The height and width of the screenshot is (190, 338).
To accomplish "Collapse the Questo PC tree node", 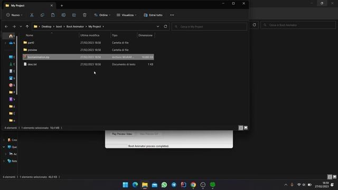I will coord(4,147).
